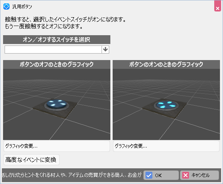This screenshot has height=184, width=223.
Task: Click the blue checkmark icon on OK
Action: [x=149, y=175]
